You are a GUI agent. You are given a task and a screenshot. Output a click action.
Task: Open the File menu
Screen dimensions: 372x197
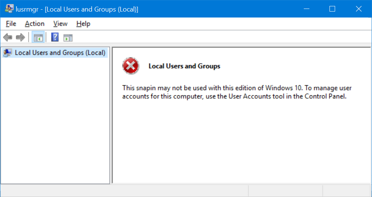(11, 24)
